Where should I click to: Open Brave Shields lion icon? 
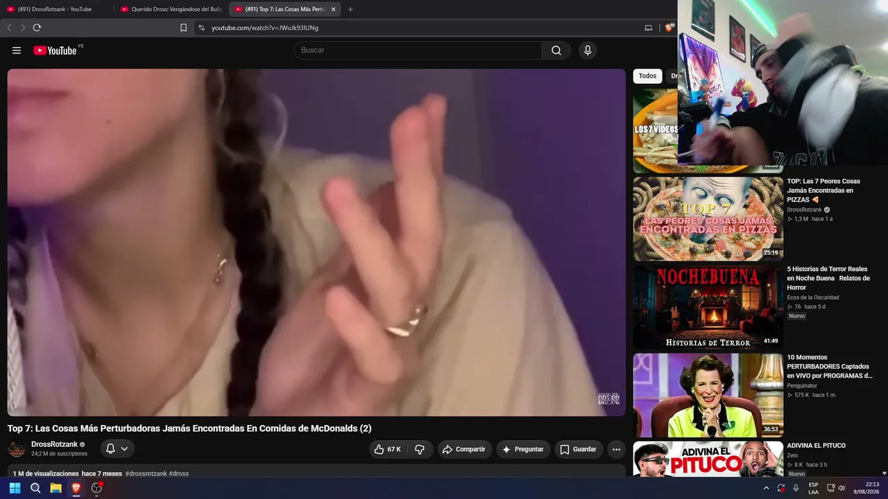(x=669, y=28)
